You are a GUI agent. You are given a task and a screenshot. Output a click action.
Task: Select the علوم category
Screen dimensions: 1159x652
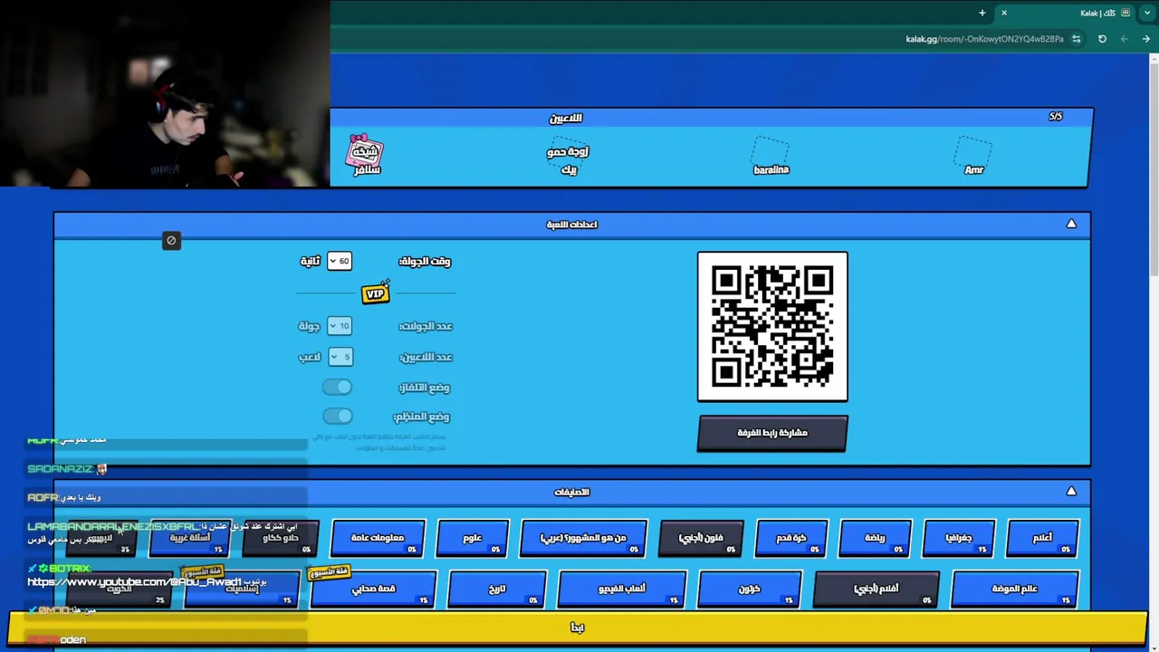pos(473,538)
